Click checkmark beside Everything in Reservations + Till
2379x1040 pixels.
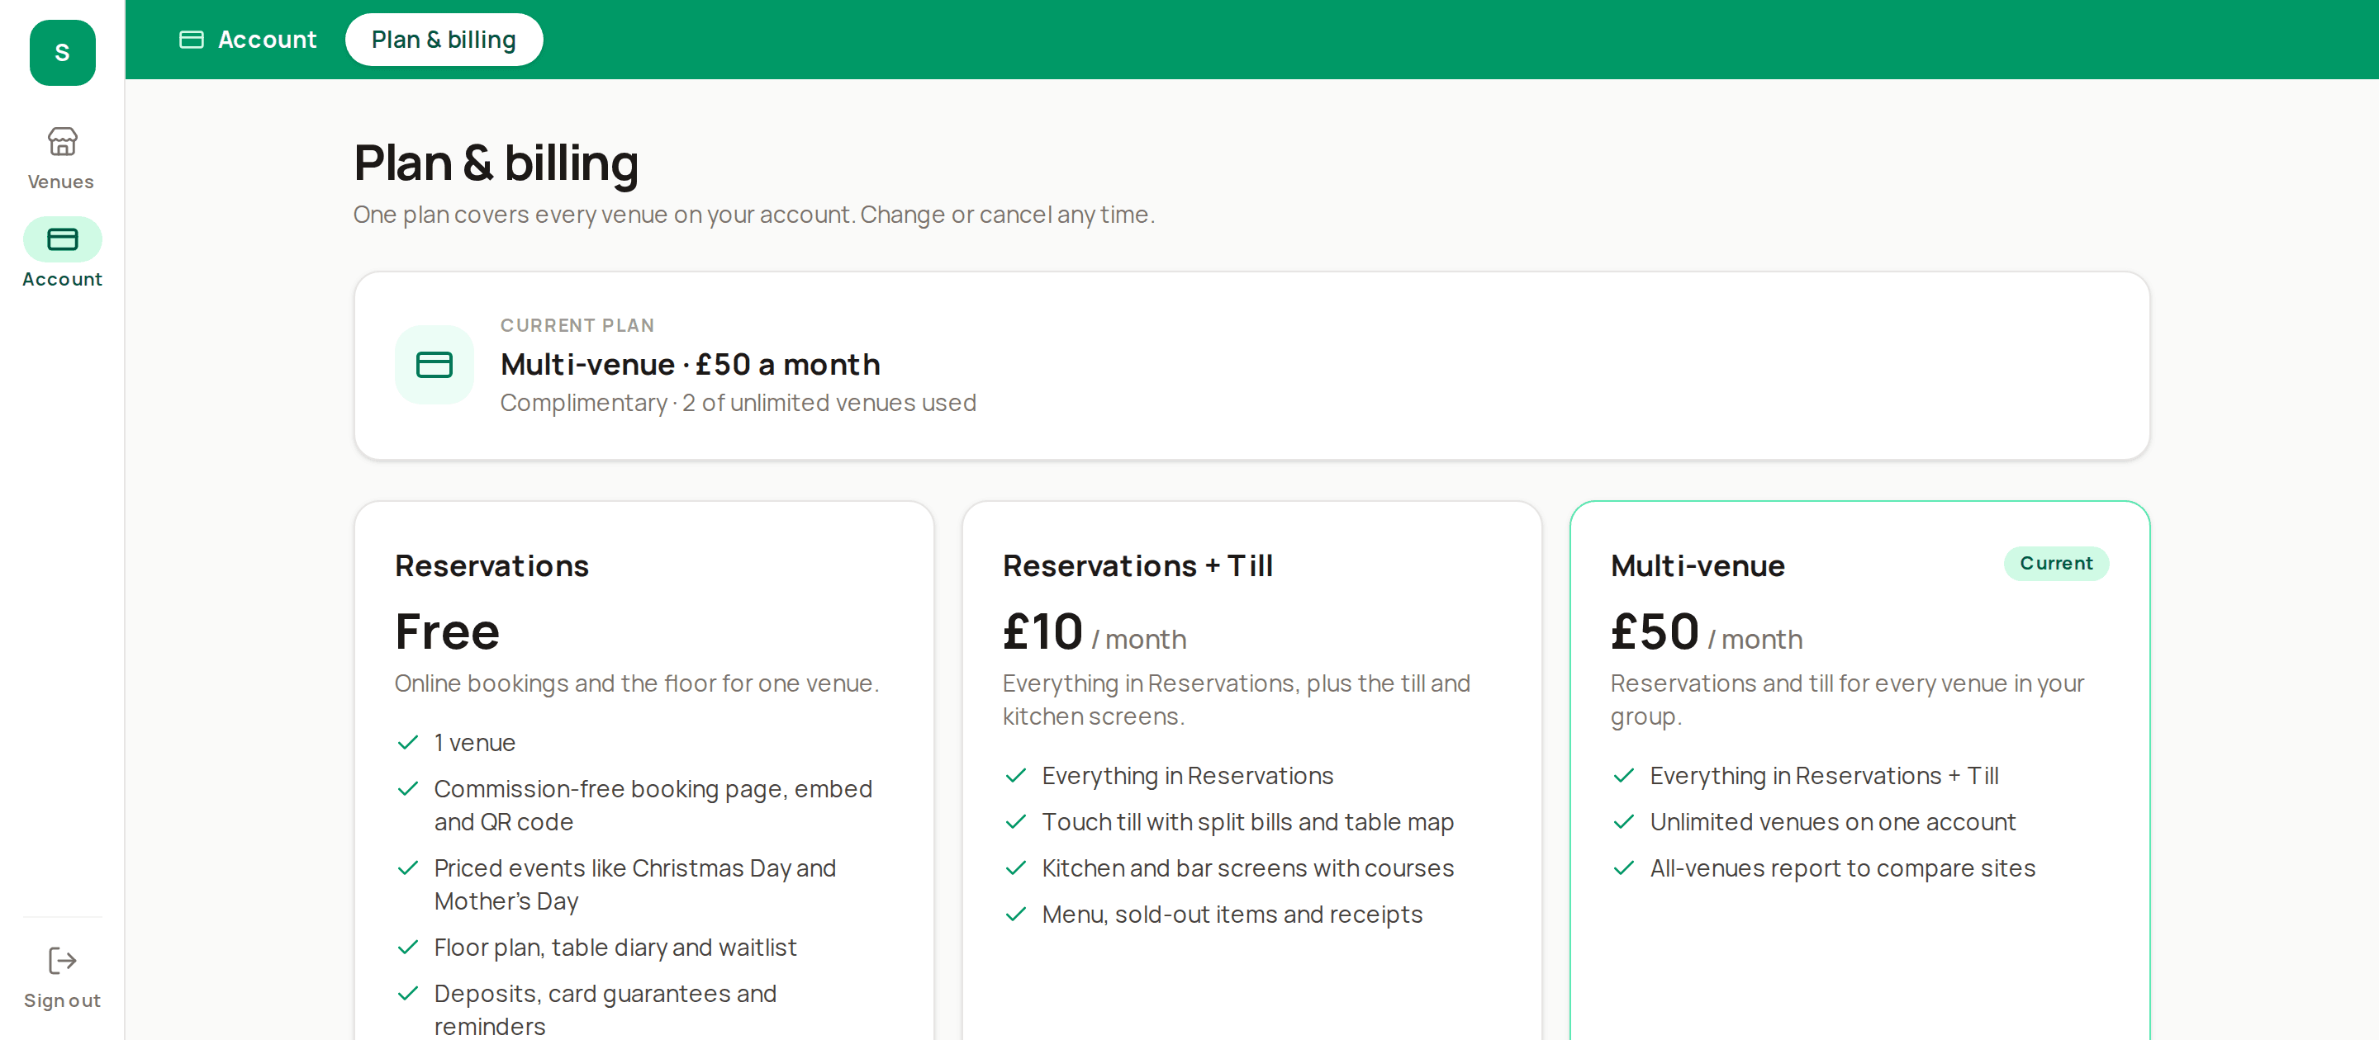point(1623,776)
